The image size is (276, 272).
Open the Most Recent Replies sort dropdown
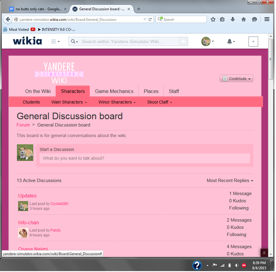tap(230, 181)
